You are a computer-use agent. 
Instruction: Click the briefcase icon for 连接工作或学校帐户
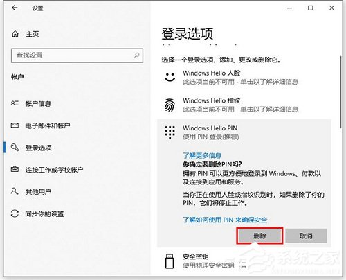click(x=15, y=169)
